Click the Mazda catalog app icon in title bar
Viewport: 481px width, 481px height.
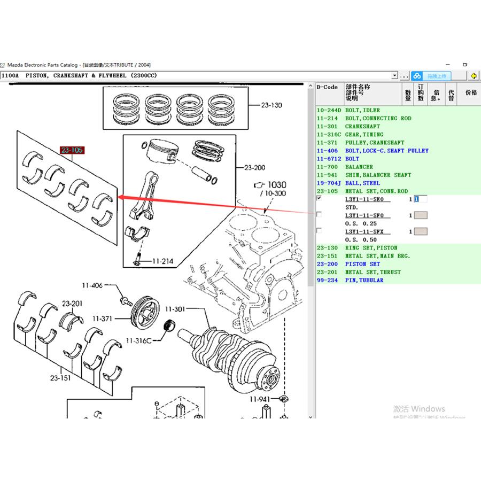[3, 65]
